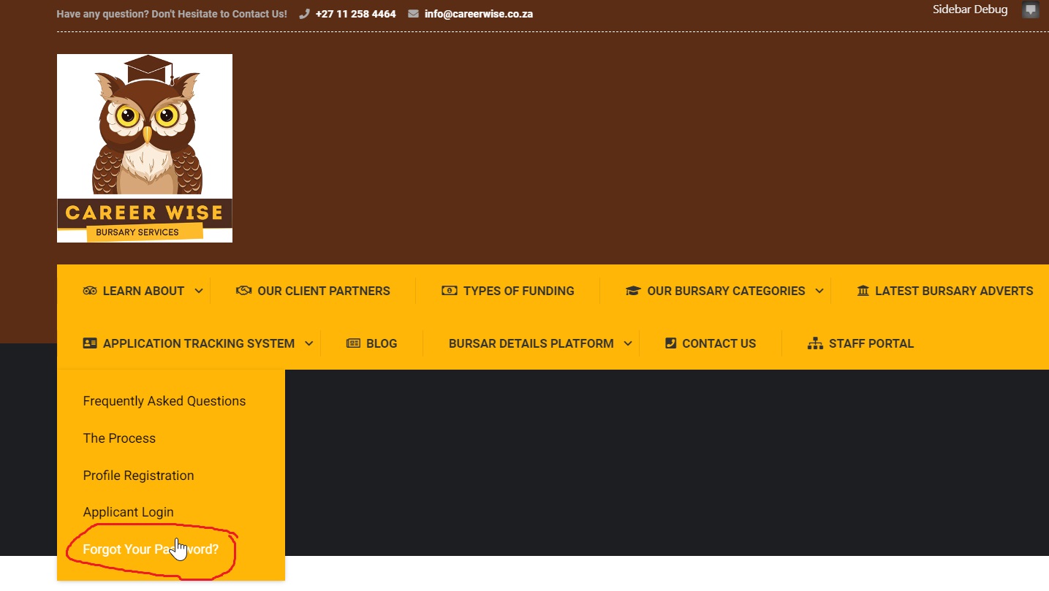Open Bursar Details Platform menu
The width and height of the screenshot is (1049, 591).
[x=531, y=343]
